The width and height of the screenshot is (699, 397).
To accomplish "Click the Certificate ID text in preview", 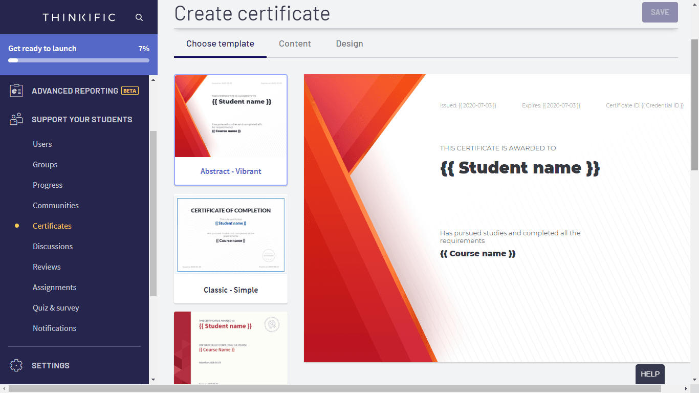I will (645, 105).
